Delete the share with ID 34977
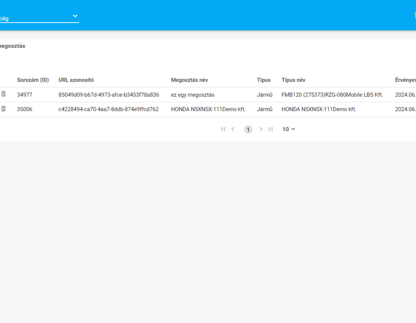The image size is (416, 323). (3, 94)
